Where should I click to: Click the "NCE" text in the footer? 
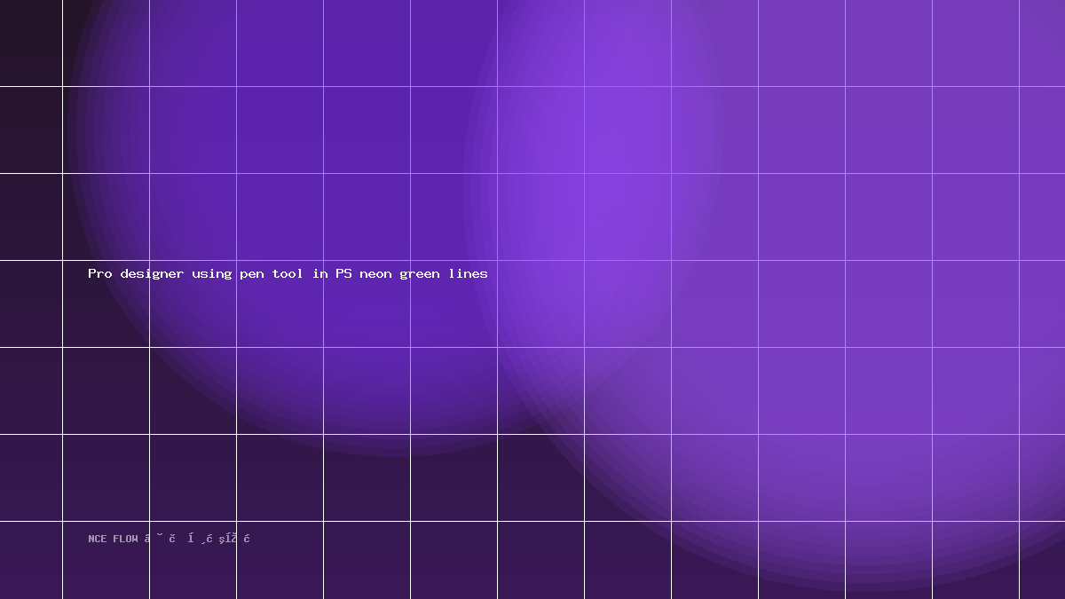coord(98,539)
